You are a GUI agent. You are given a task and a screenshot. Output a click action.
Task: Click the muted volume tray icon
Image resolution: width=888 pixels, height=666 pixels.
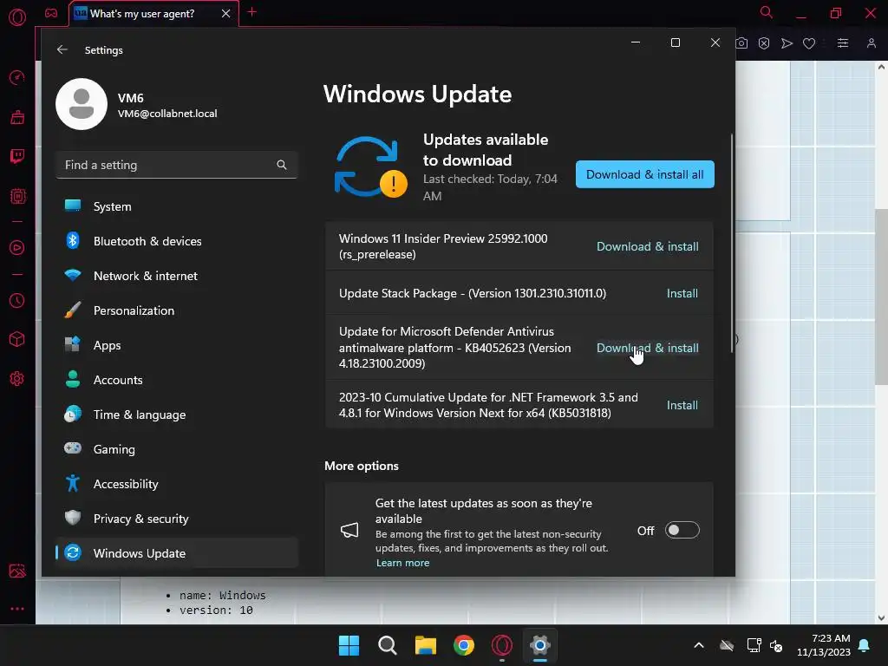[x=776, y=645]
